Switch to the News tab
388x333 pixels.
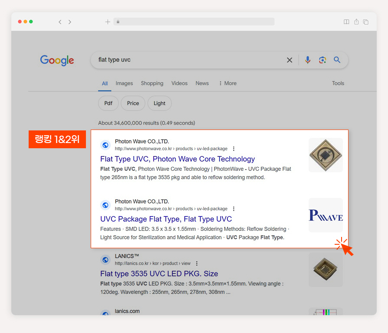[x=202, y=83]
